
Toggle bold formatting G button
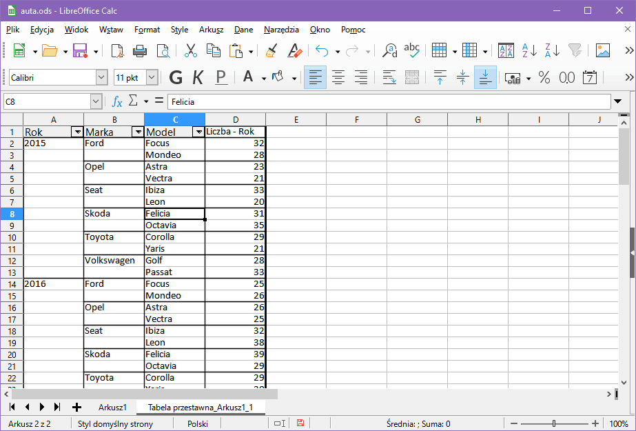[176, 77]
